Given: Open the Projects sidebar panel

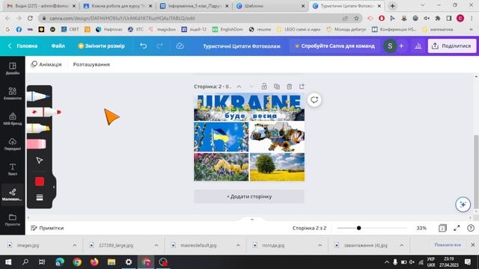Looking at the screenshot, I should 13,220.
